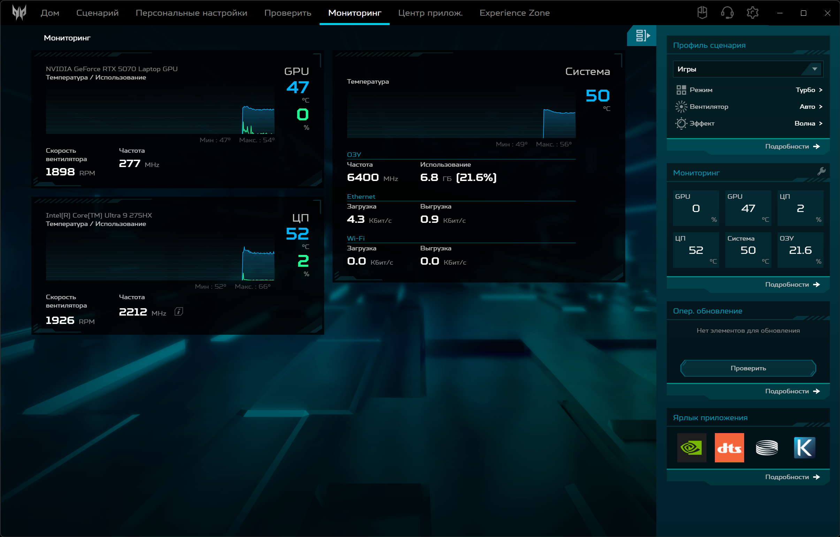The width and height of the screenshot is (840, 537).
Task: Open the silver coil app shortcut
Action: tap(766, 448)
